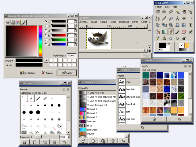Screen dimensions: 196x147
Task: Click navigation cross icon in image window corner
Action: click(x=149, y=51)
